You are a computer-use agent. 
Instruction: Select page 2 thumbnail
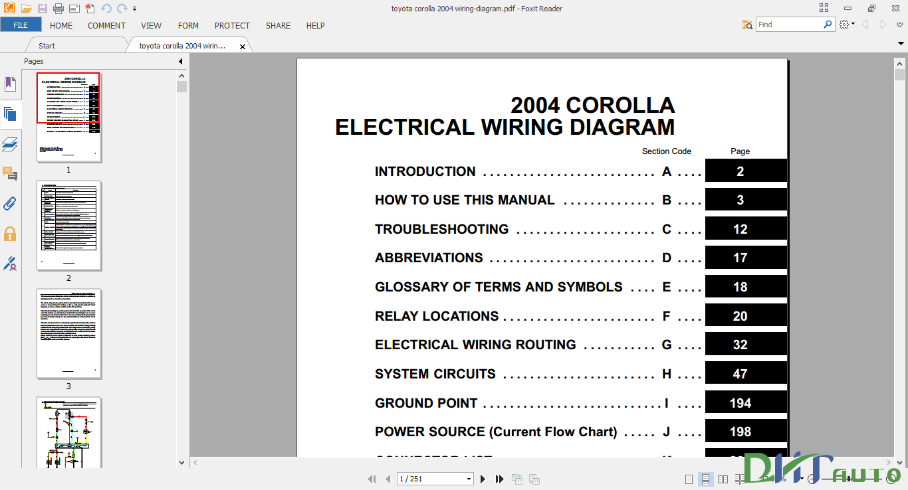coord(68,226)
